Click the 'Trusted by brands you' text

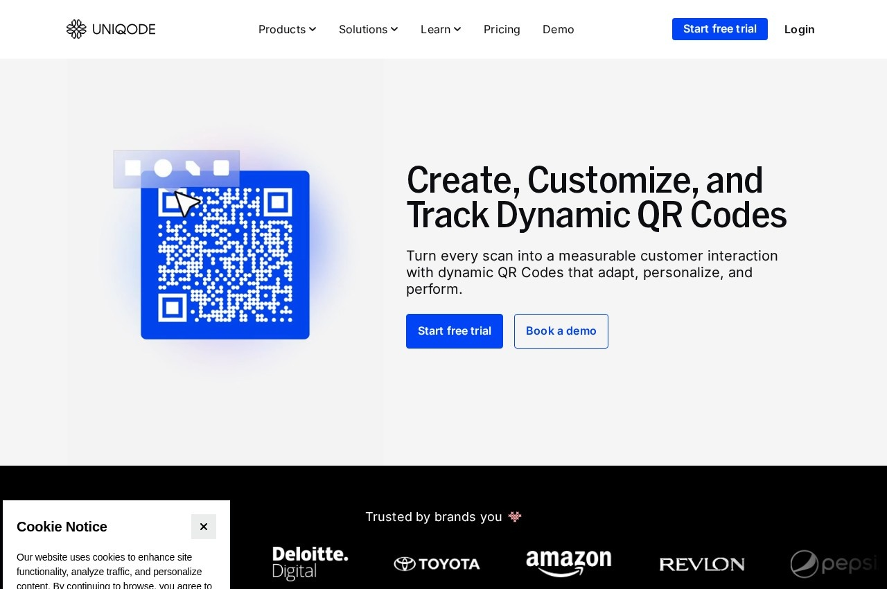(434, 517)
